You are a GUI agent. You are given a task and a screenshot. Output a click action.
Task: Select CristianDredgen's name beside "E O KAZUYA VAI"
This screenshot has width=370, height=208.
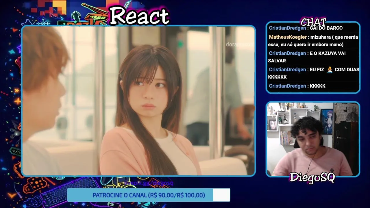pyautogui.click(x=287, y=53)
